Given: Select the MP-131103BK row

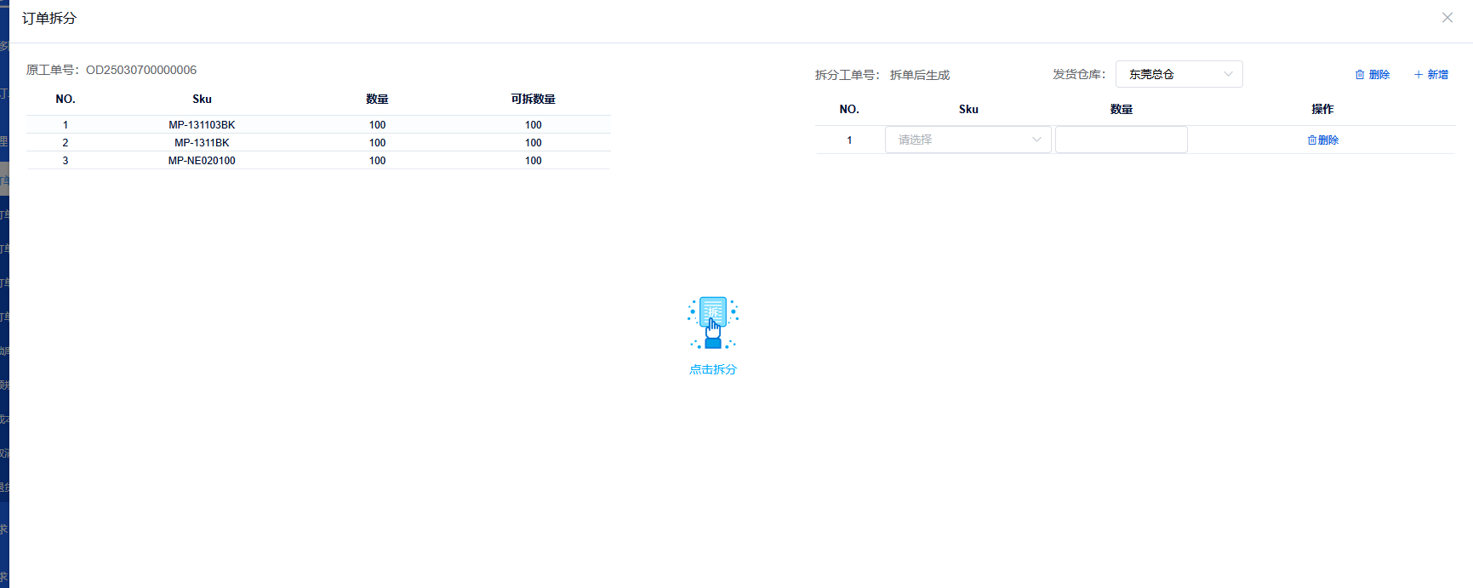Looking at the screenshot, I should [x=202, y=125].
